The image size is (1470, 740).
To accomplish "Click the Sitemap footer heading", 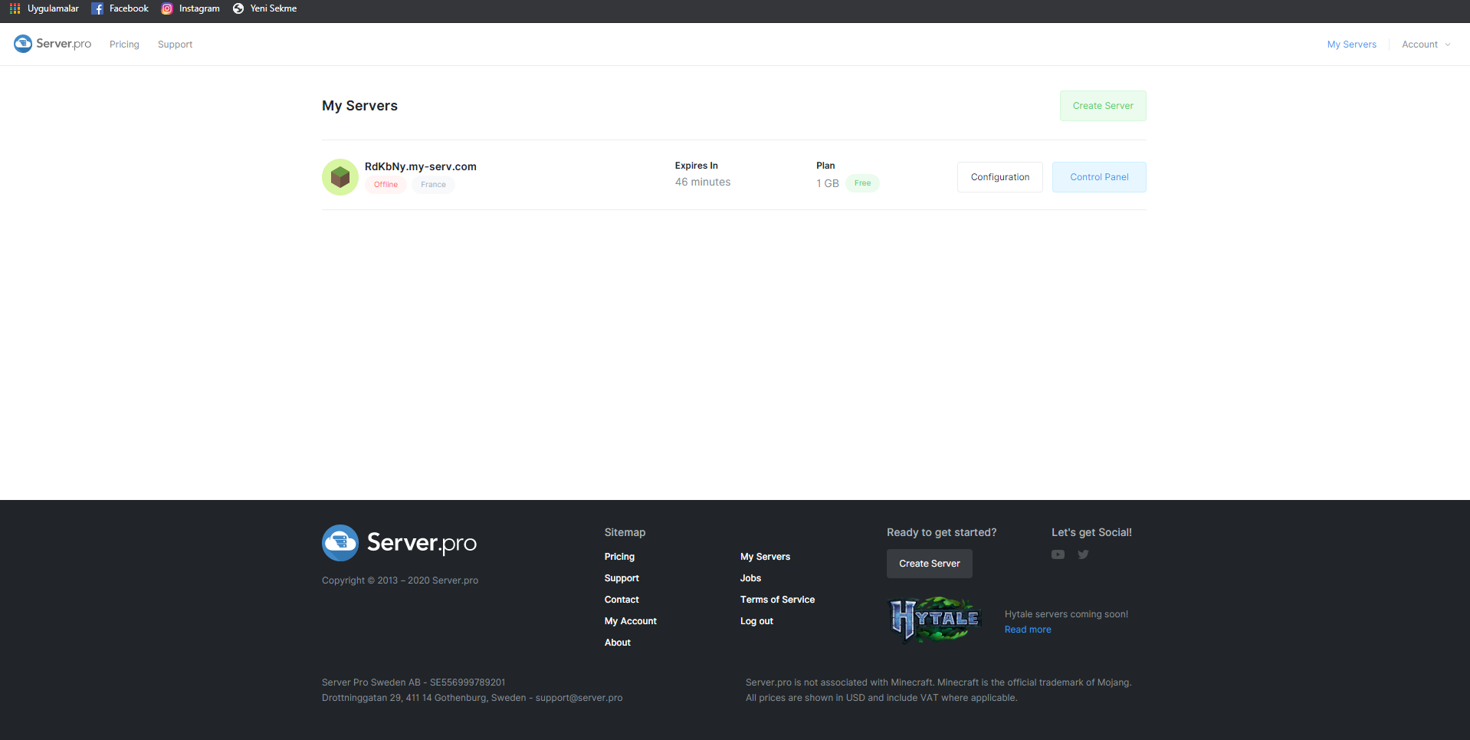I will point(625,532).
